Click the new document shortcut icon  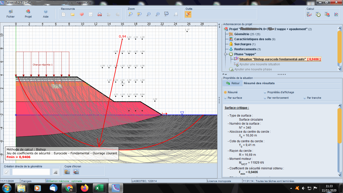(64, 14)
